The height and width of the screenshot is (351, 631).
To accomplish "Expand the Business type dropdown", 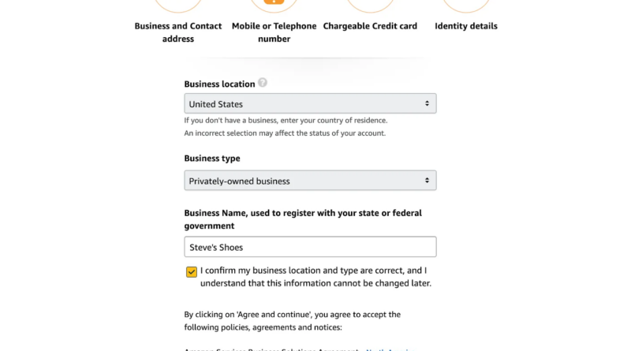I will click(x=310, y=181).
